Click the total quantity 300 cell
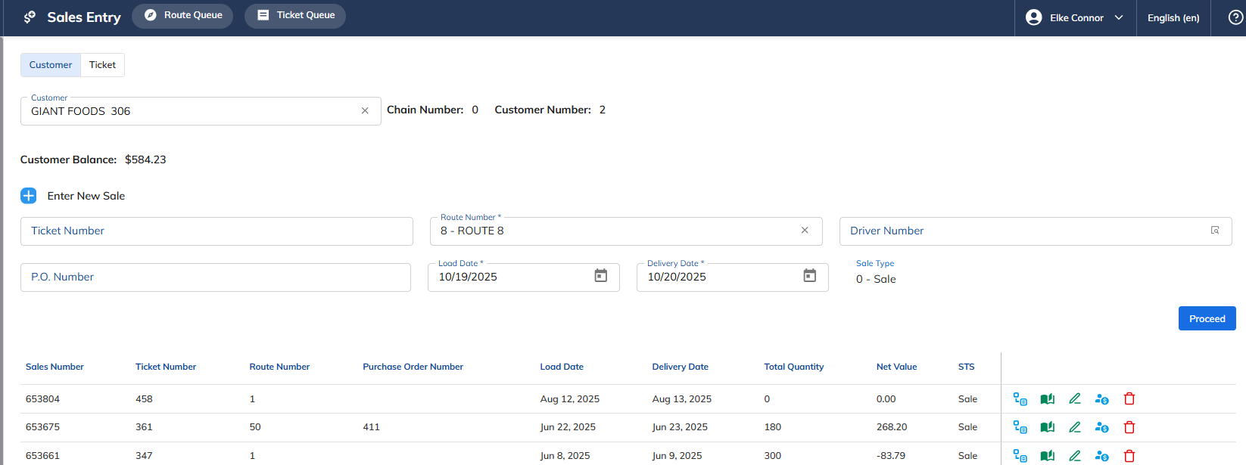This screenshot has width=1246, height=465. [x=773, y=456]
